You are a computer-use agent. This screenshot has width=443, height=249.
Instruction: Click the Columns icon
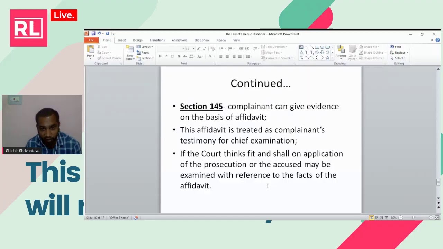[248, 56]
